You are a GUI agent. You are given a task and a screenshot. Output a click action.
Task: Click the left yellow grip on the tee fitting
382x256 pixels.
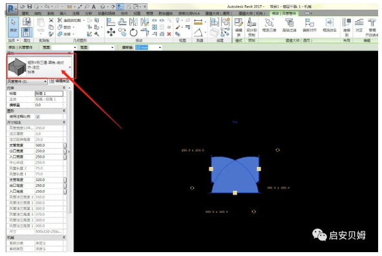click(211, 169)
